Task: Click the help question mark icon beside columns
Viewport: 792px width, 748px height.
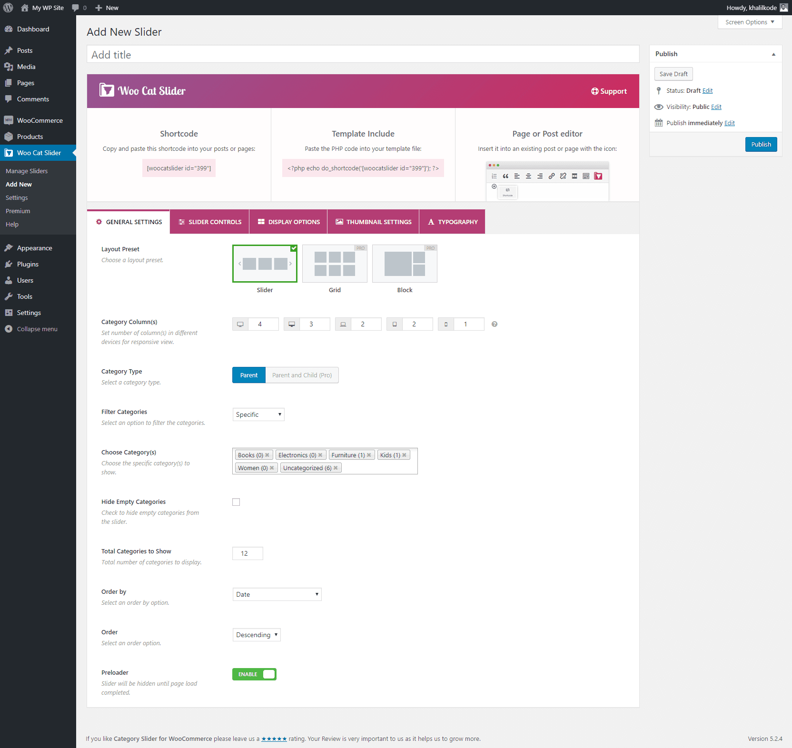Action: pyautogui.click(x=495, y=324)
